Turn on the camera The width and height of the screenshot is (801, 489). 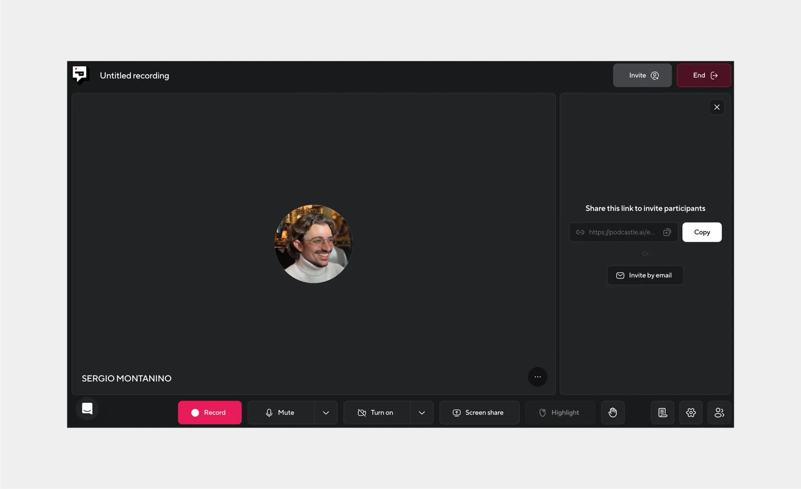[376, 413]
